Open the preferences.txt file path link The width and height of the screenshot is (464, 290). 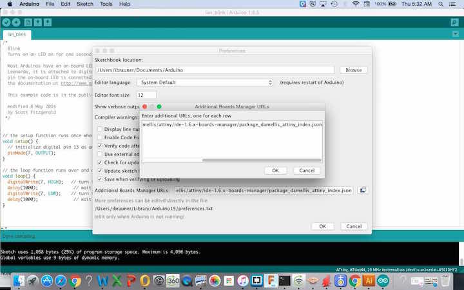(x=153, y=209)
